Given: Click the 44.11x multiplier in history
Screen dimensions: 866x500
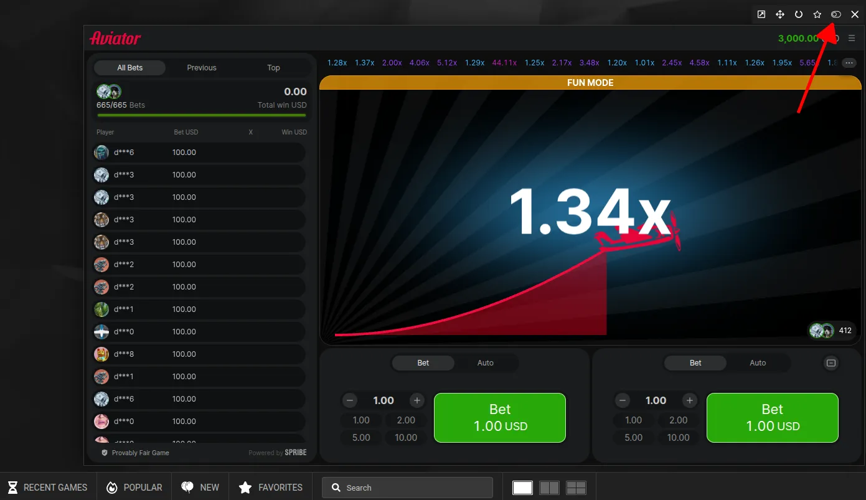Looking at the screenshot, I should pyautogui.click(x=504, y=63).
